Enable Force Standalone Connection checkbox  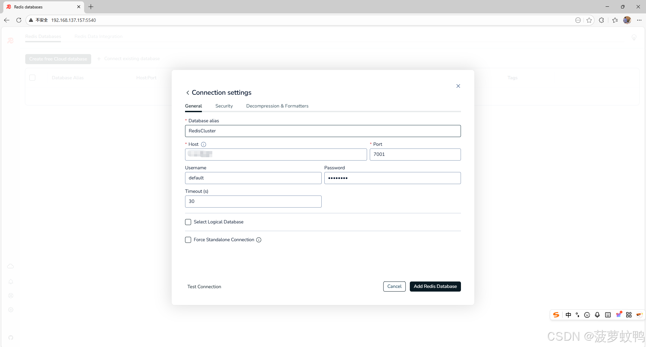click(x=188, y=240)
